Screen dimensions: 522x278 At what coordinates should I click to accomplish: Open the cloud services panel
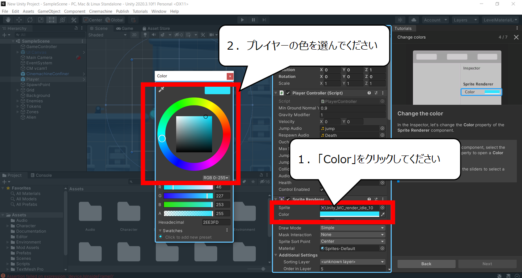(x=414, y=20)
